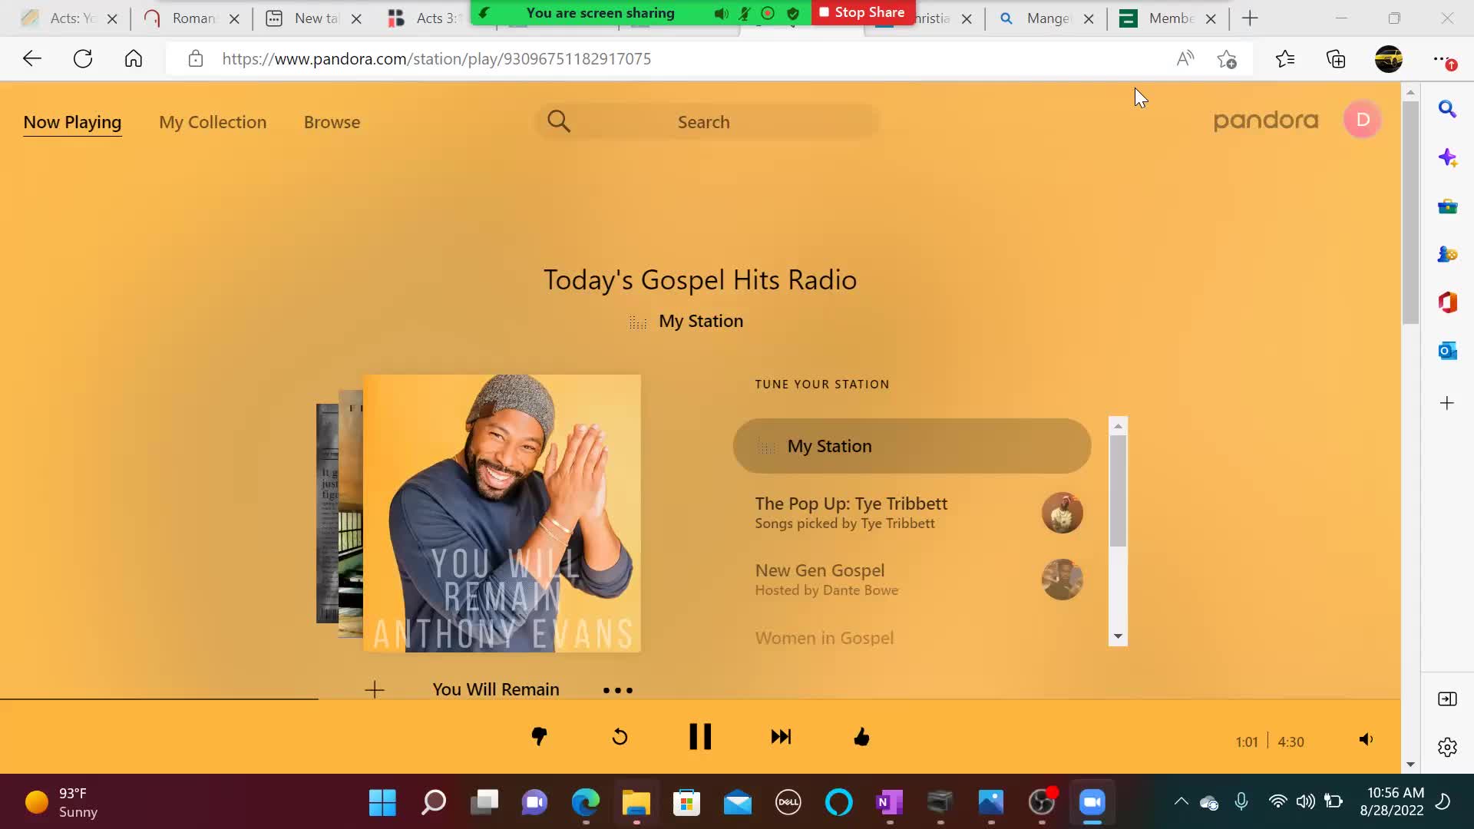The height and width of the screenshot is (829, 1474).
Task: Refresh the Pandora page
Action: (x=83, y=59)
